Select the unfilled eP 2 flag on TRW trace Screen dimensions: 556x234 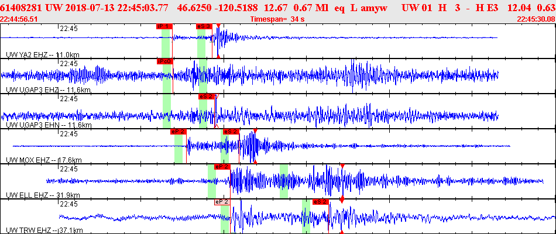(x=222, y=202)
